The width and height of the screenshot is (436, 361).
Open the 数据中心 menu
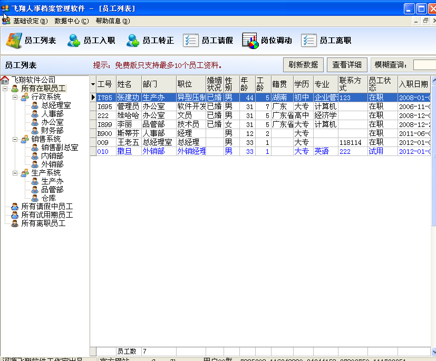coord(72,21)
